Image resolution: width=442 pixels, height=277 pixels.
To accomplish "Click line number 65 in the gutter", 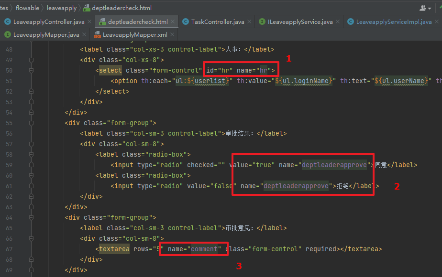I will click(x=9, y=228).
